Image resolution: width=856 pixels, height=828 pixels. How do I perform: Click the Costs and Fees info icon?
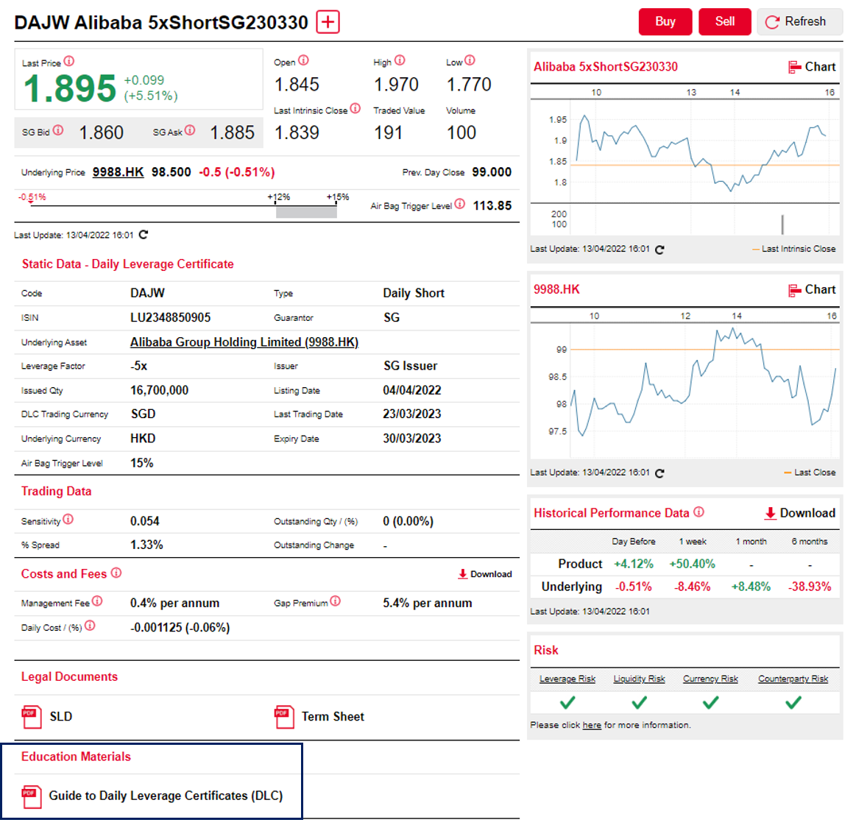click(116, 573)
